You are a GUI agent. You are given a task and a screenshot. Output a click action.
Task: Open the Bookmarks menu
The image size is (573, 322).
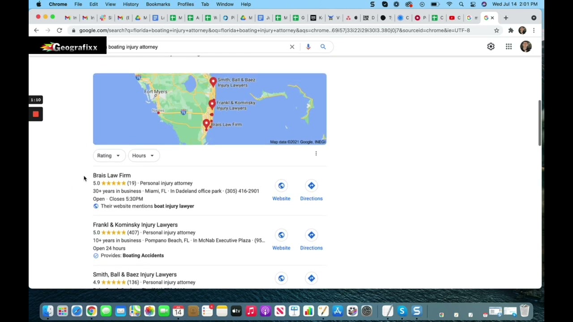[158, 4]
